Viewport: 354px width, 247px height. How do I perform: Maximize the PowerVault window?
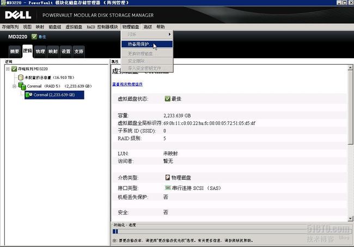coord(345,3)
